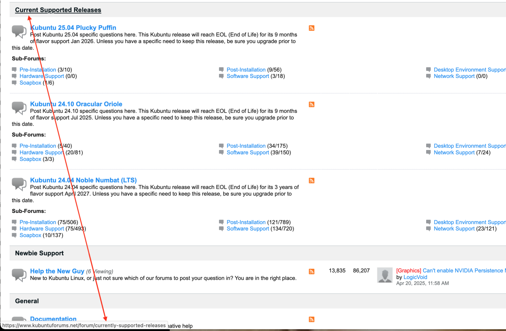Click RSS feed icon for Documentation forum

312,319
